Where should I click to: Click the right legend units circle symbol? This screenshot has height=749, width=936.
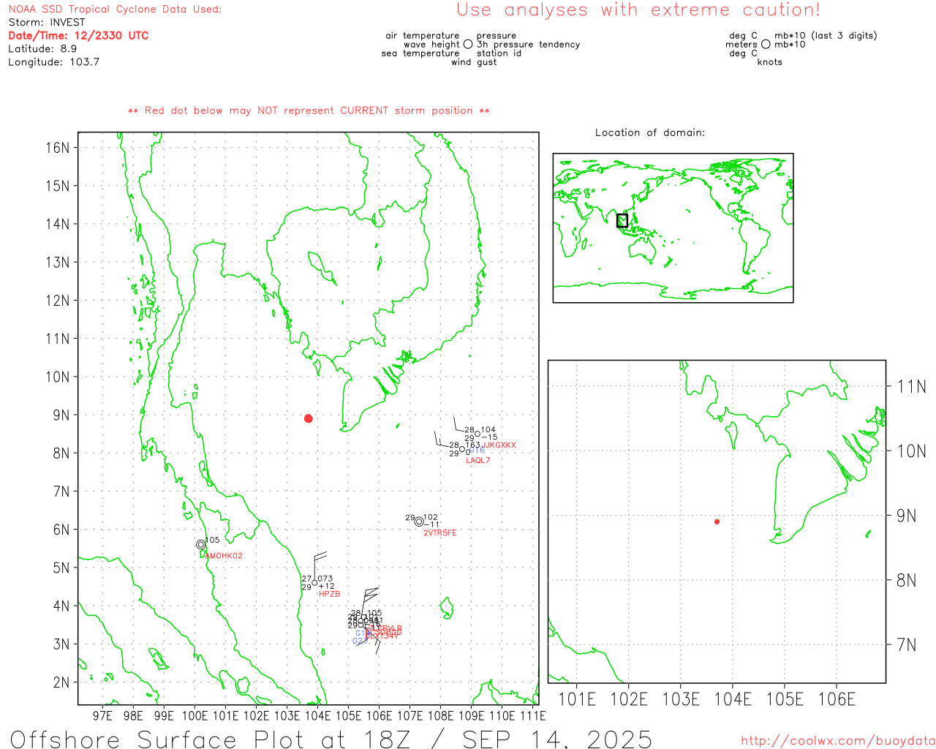[x=766, y=45]
